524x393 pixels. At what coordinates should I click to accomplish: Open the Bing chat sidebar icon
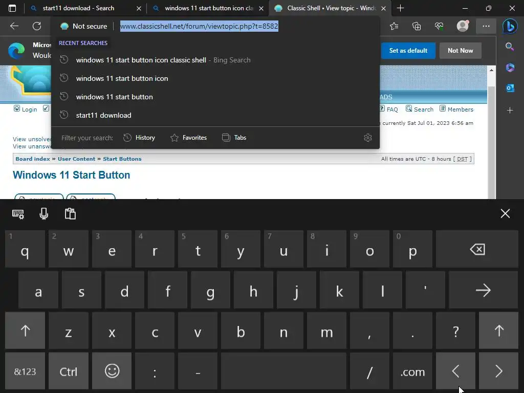click(510, 26)
